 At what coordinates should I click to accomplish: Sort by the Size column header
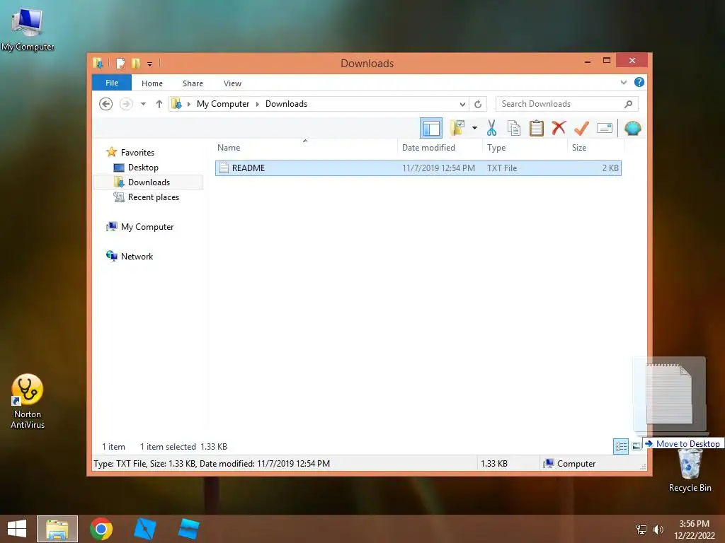(596, 148)
